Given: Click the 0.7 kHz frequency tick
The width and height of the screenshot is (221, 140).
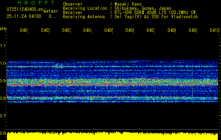Looking at the screenshot, I should pyautogui.click(x=3, y=115).
